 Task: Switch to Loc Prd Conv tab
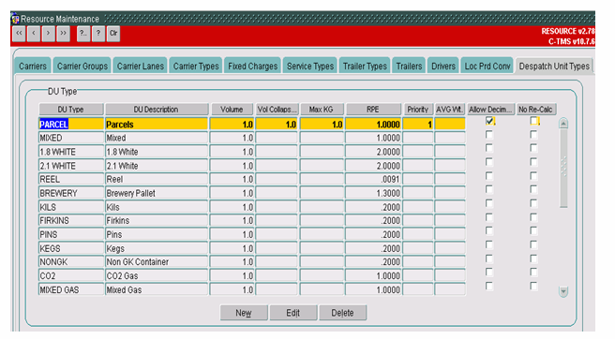[487, 66]
